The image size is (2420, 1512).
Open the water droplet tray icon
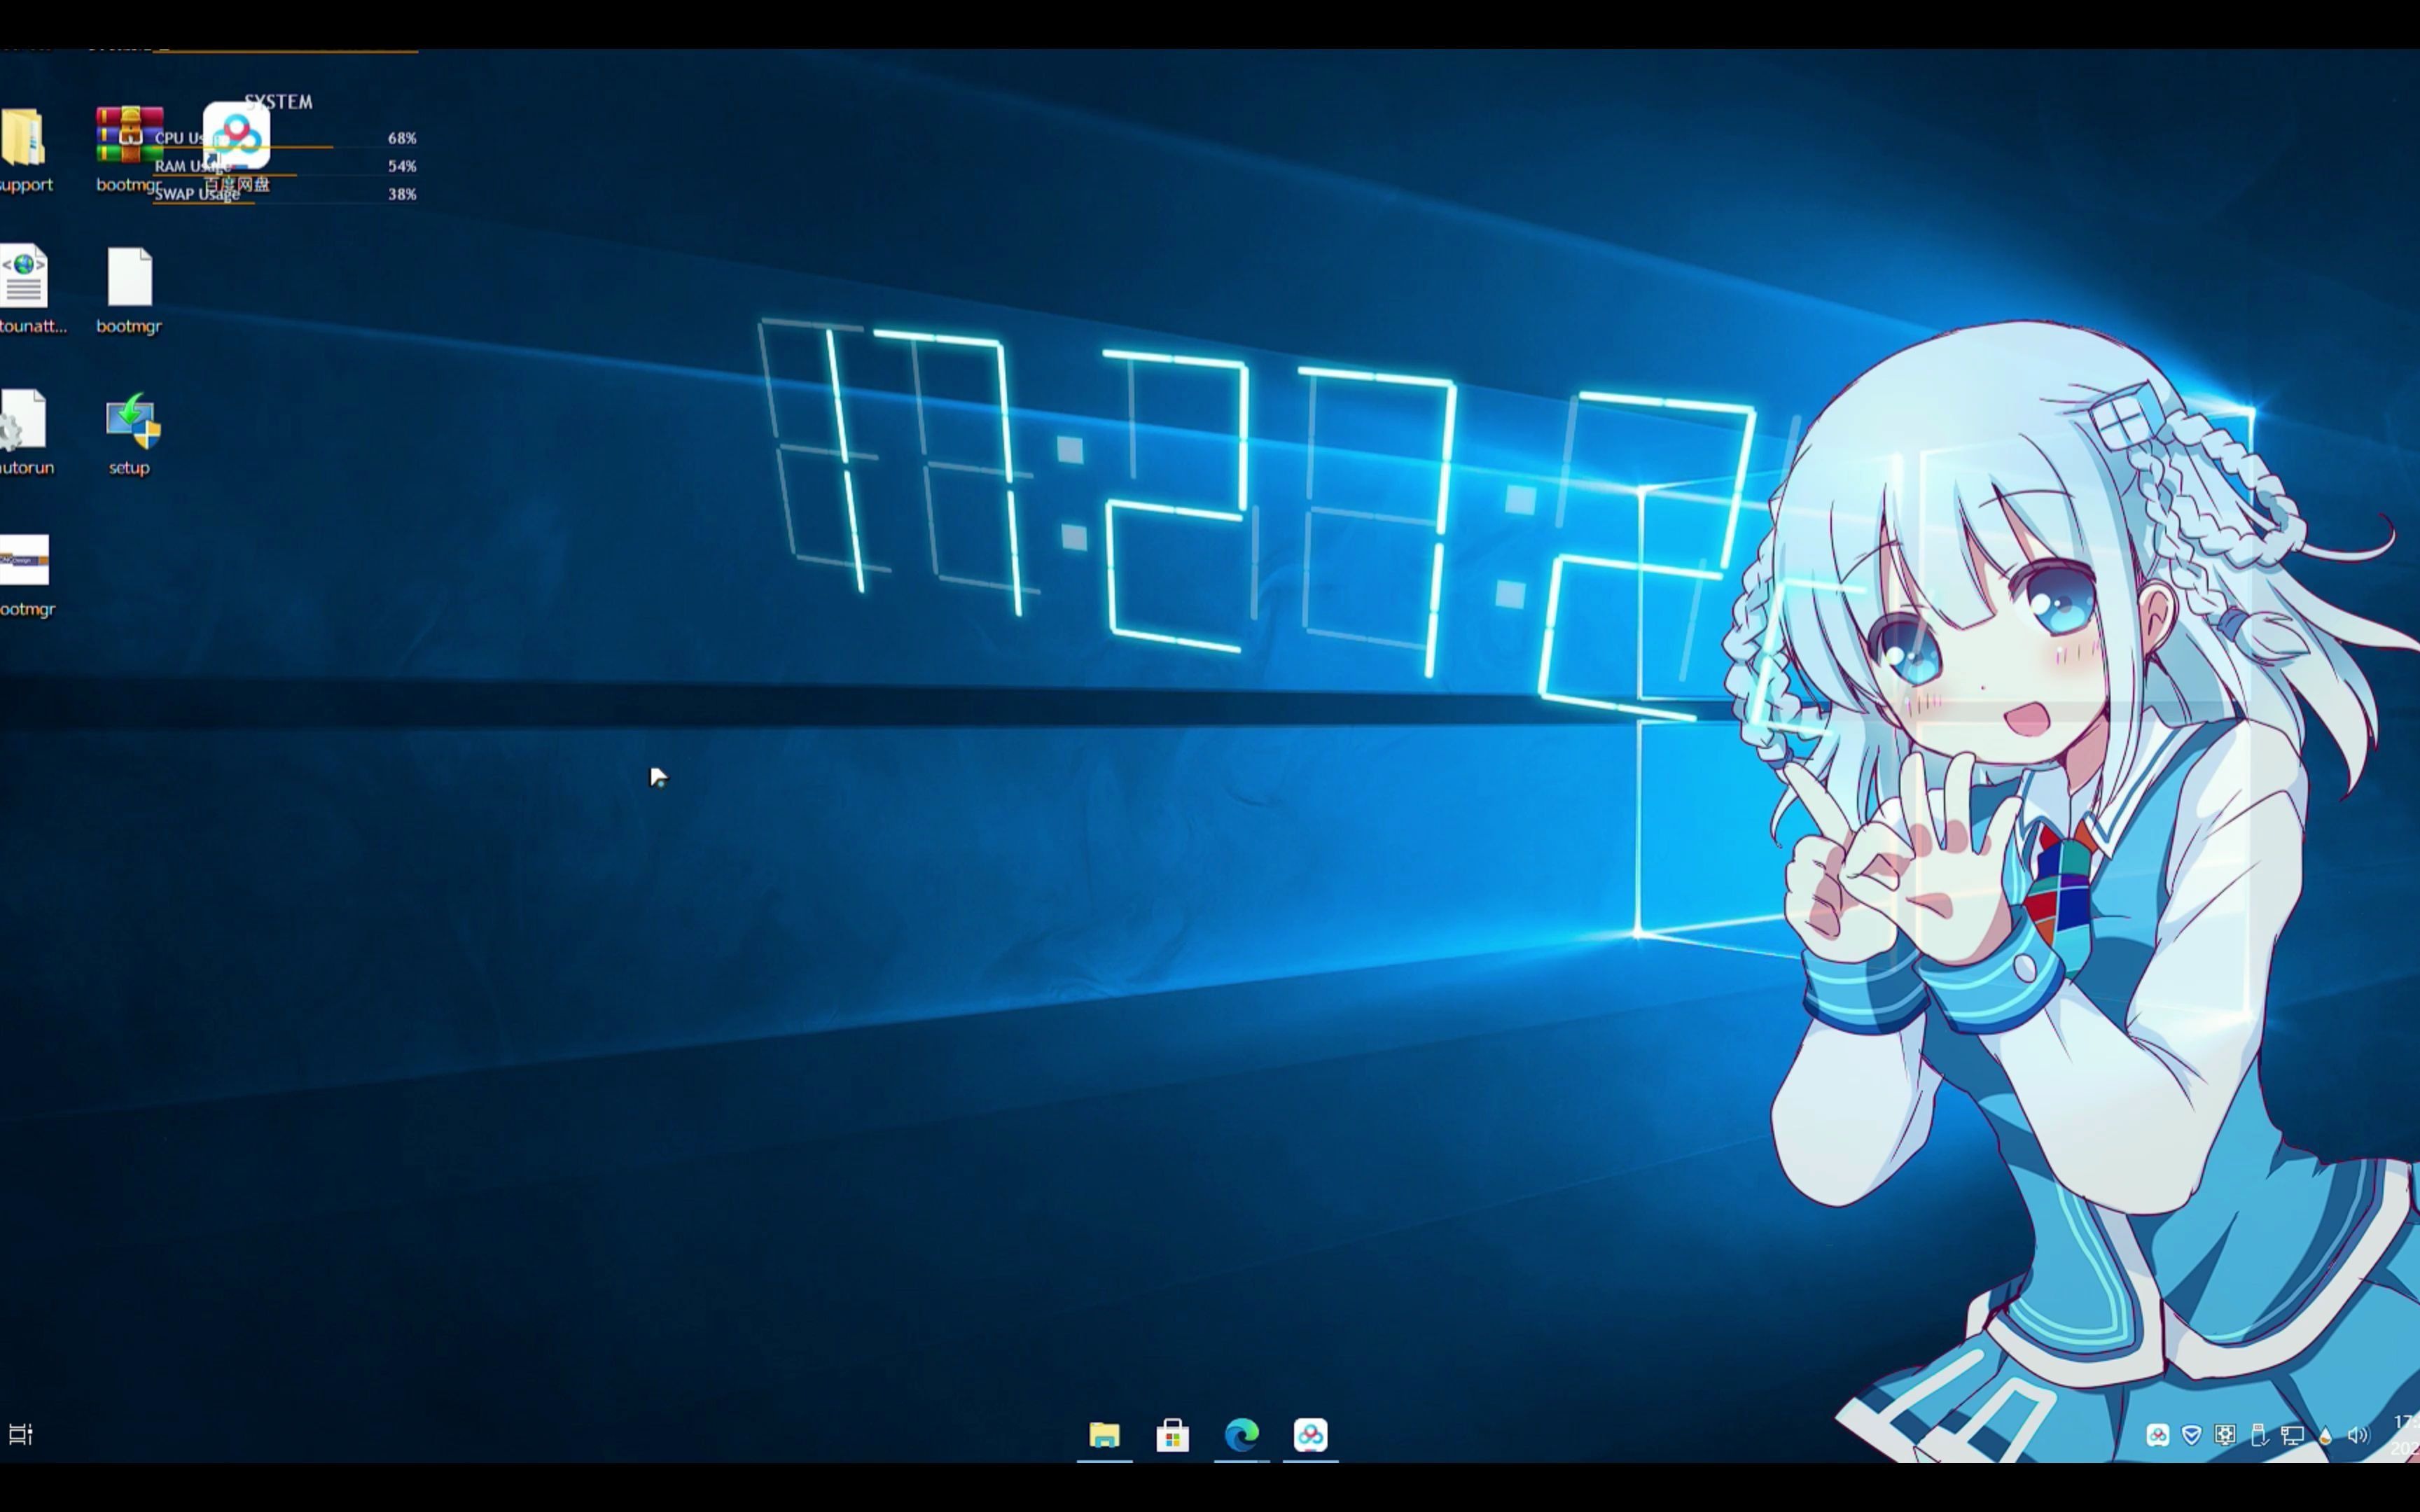tap(2325, 1436)
